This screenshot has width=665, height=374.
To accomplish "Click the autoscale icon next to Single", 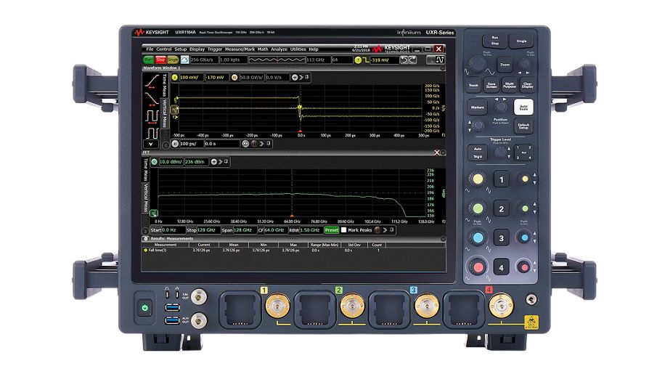I will tap(184, 60).
